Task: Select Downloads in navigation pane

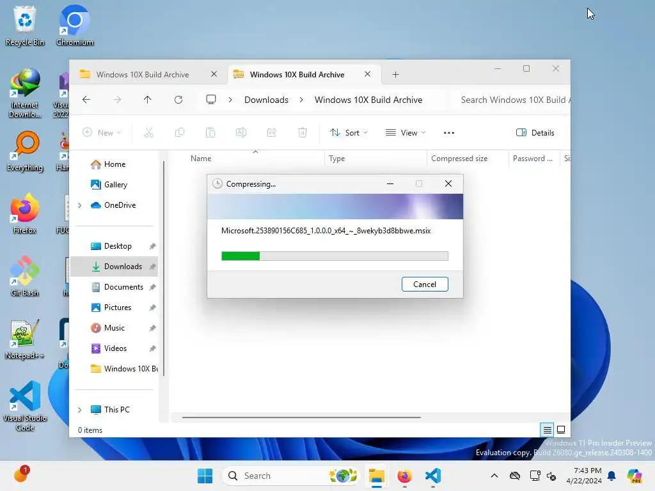Action: coord(114,267)
